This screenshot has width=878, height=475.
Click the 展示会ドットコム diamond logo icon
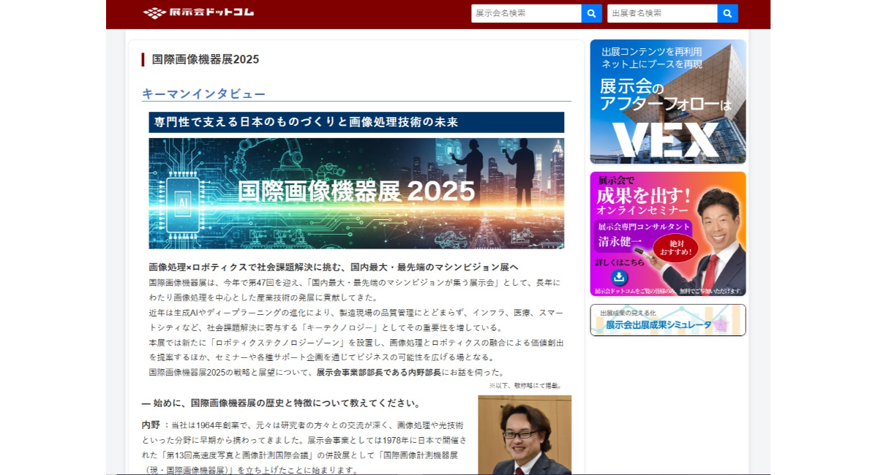pos(154,12)
